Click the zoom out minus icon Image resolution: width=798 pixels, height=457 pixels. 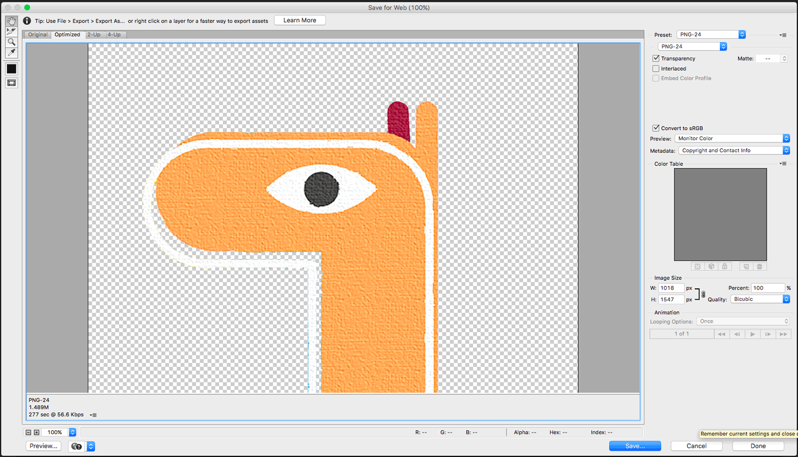click(28, 432)
